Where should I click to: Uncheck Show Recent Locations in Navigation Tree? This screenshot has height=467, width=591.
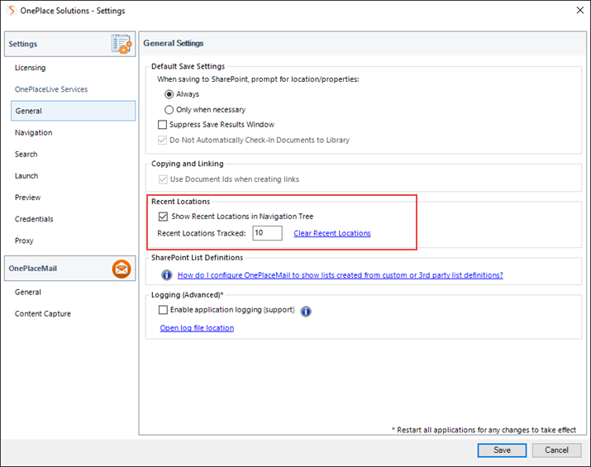click(163, 217)
